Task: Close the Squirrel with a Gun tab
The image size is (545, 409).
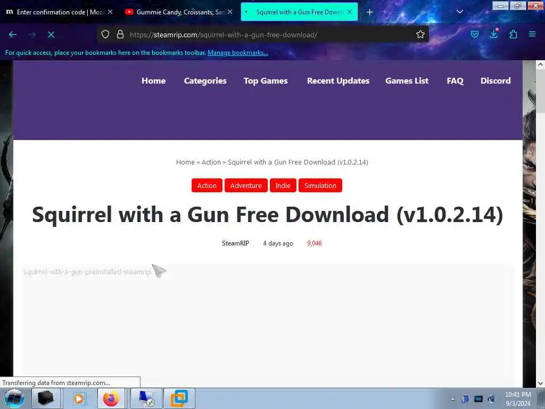Action: 349,12
